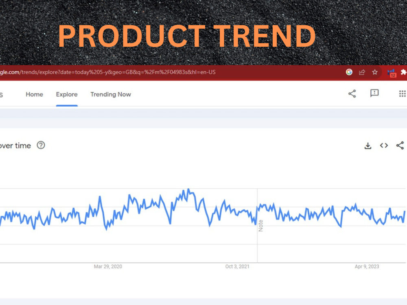Share this page via address bar icon
This screenshot has height=305, width=407.
(x=362, y=72)
